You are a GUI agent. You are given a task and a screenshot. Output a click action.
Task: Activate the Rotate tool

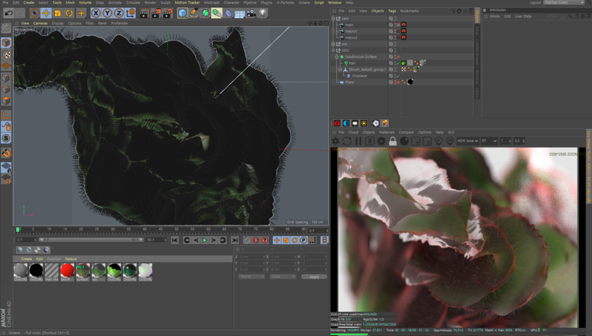coord(69,13)
